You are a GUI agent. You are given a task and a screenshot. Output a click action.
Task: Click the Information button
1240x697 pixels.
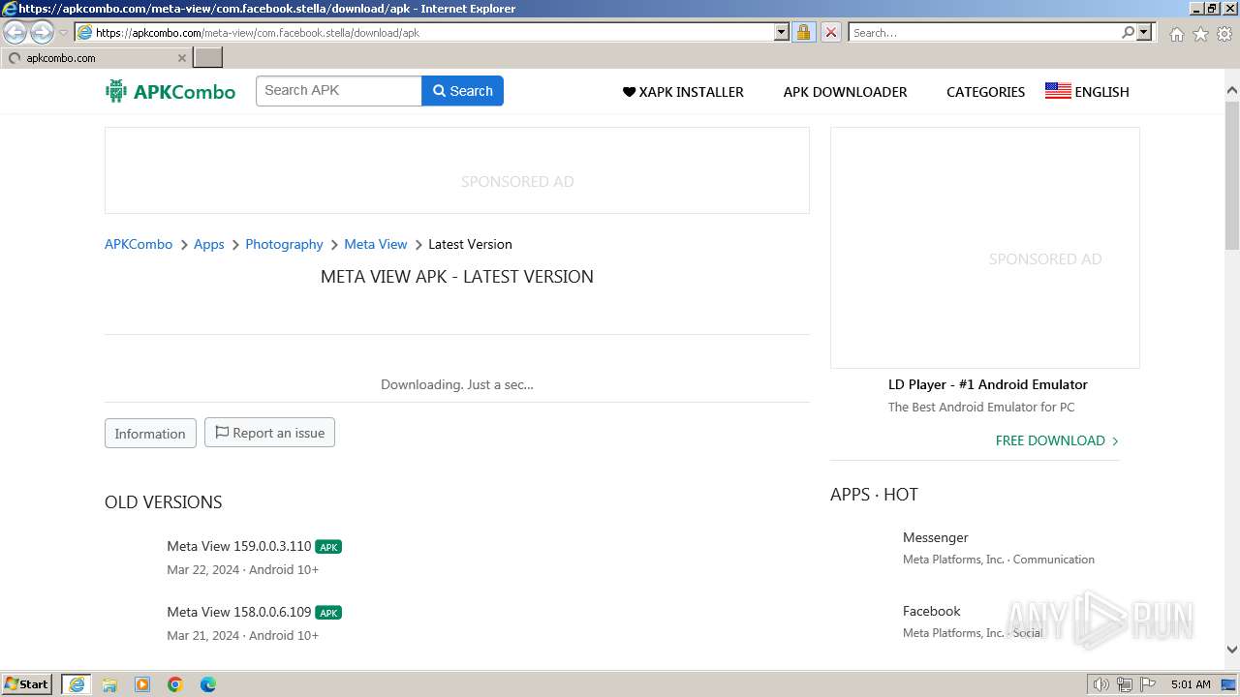click(150, 433)
